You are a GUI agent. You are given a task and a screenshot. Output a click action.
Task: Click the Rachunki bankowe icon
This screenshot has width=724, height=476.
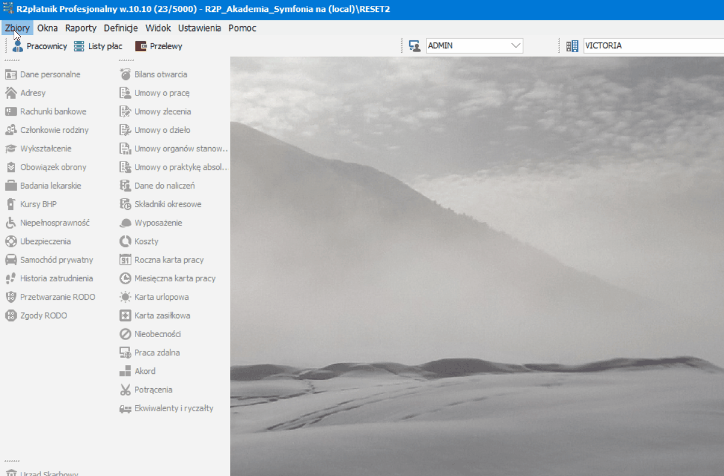[11, 112]
